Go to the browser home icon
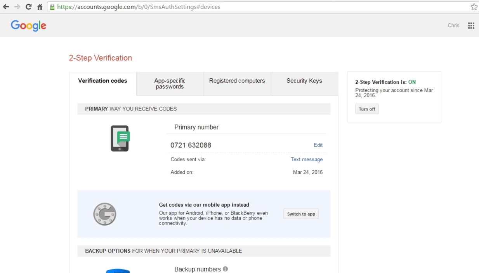The height and width of the screenshot is (273, 479). 40,7
